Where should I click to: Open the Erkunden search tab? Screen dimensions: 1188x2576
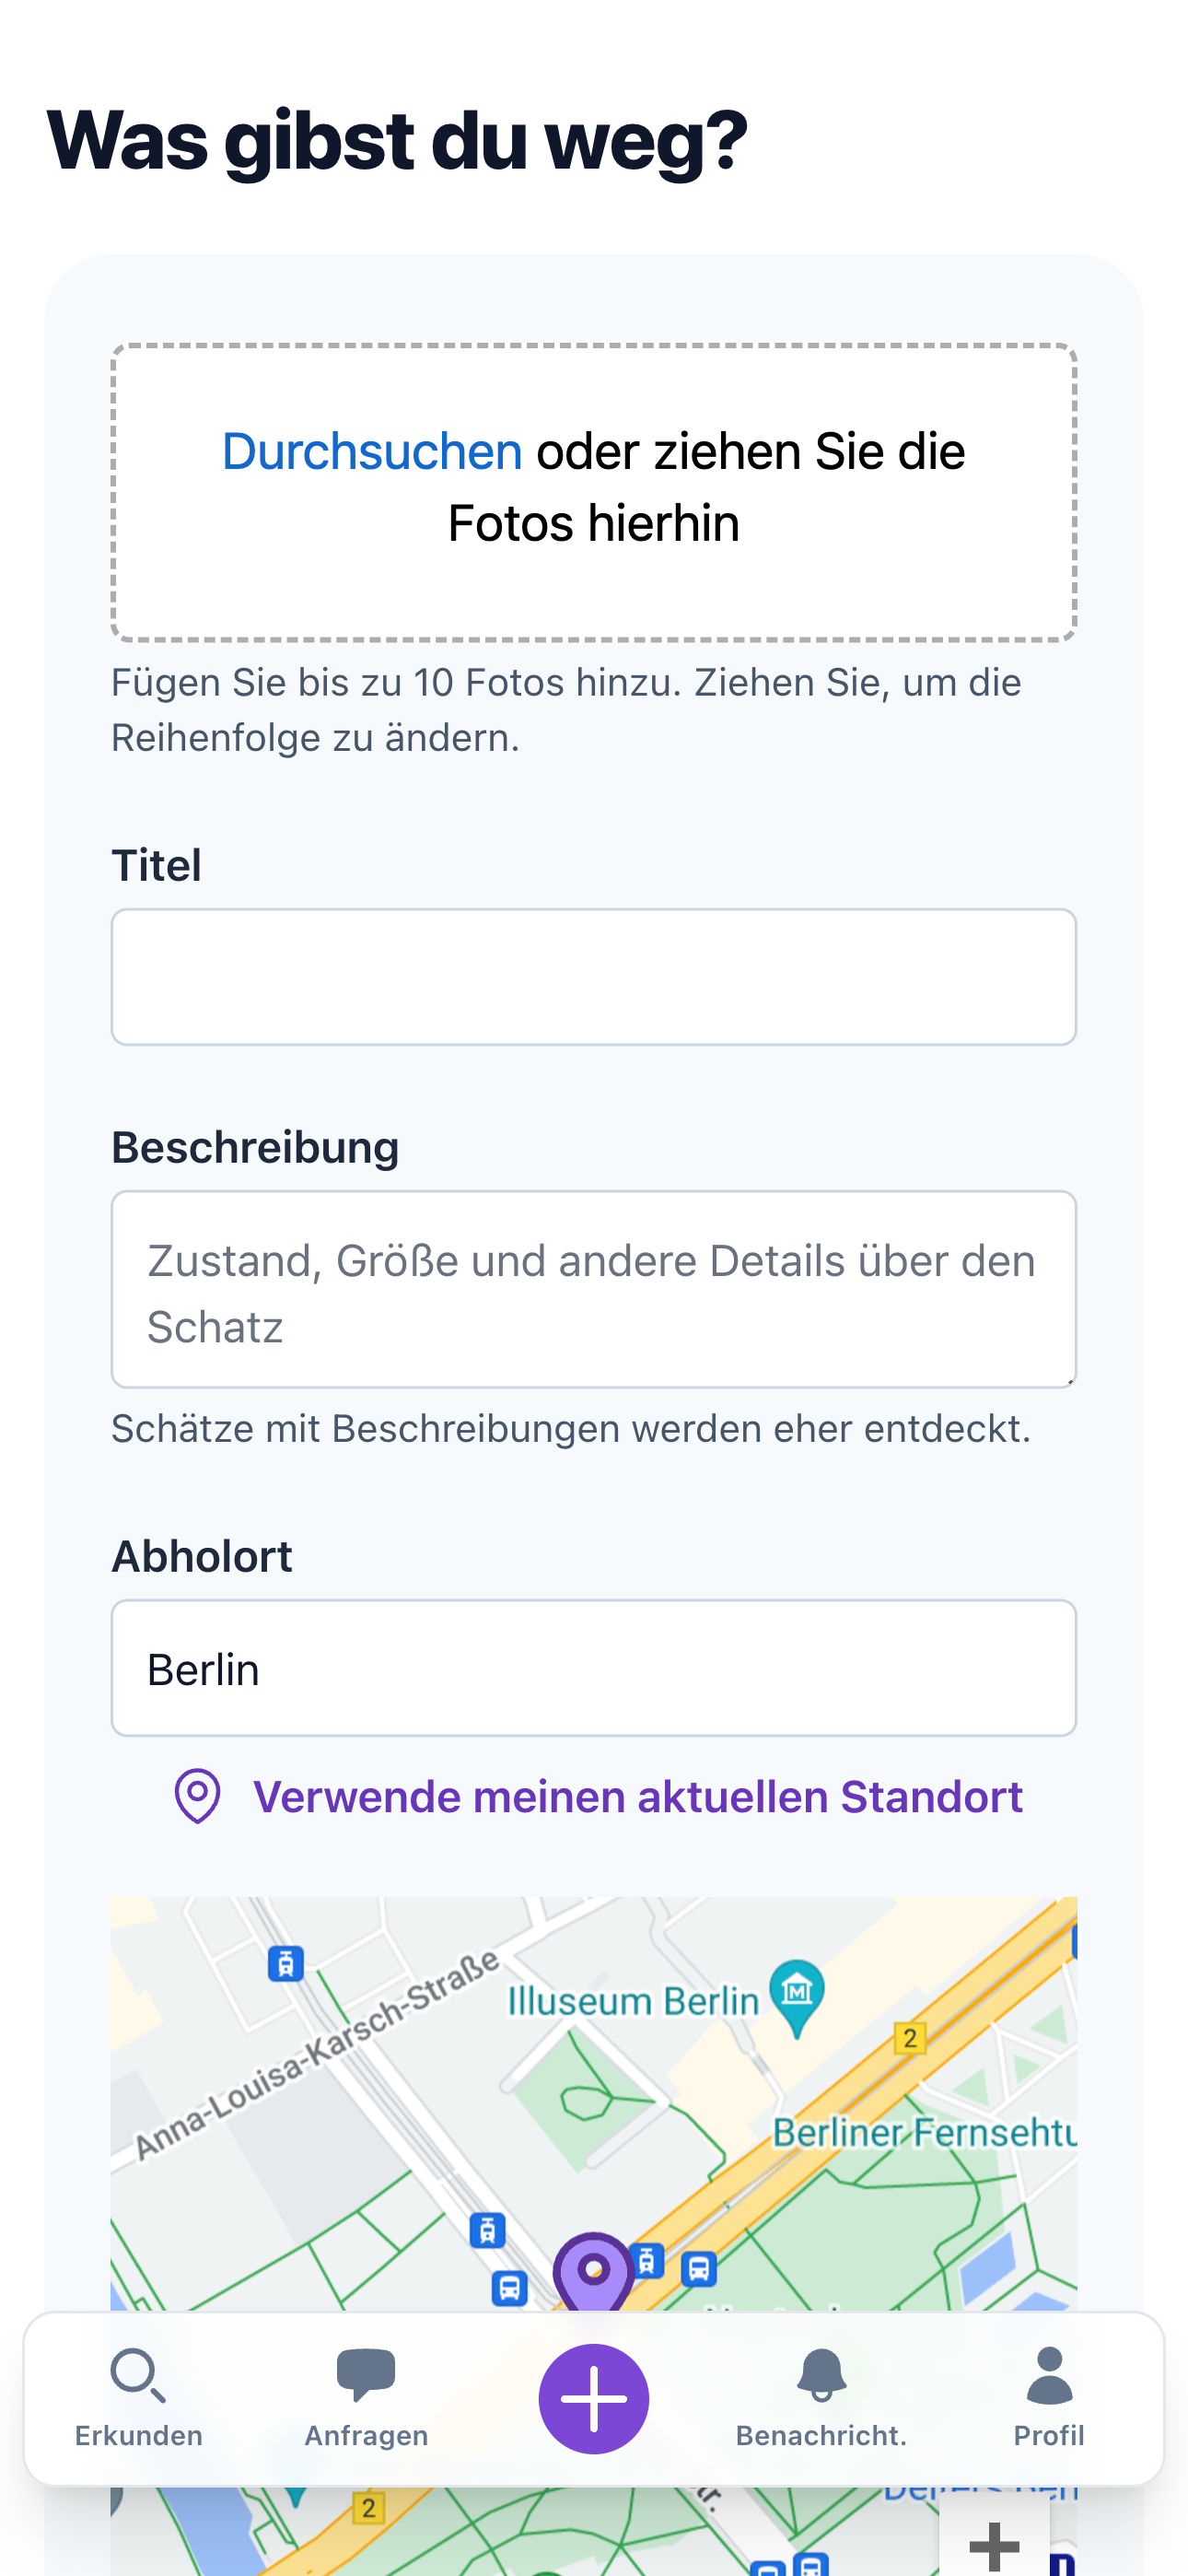139,2398
